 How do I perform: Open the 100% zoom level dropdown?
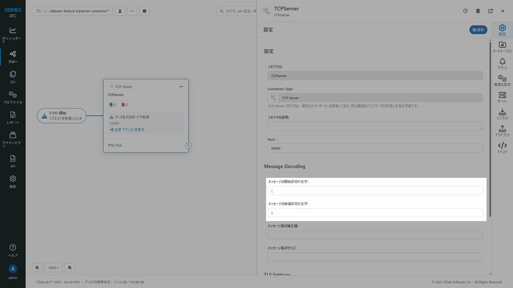[53, 268]
